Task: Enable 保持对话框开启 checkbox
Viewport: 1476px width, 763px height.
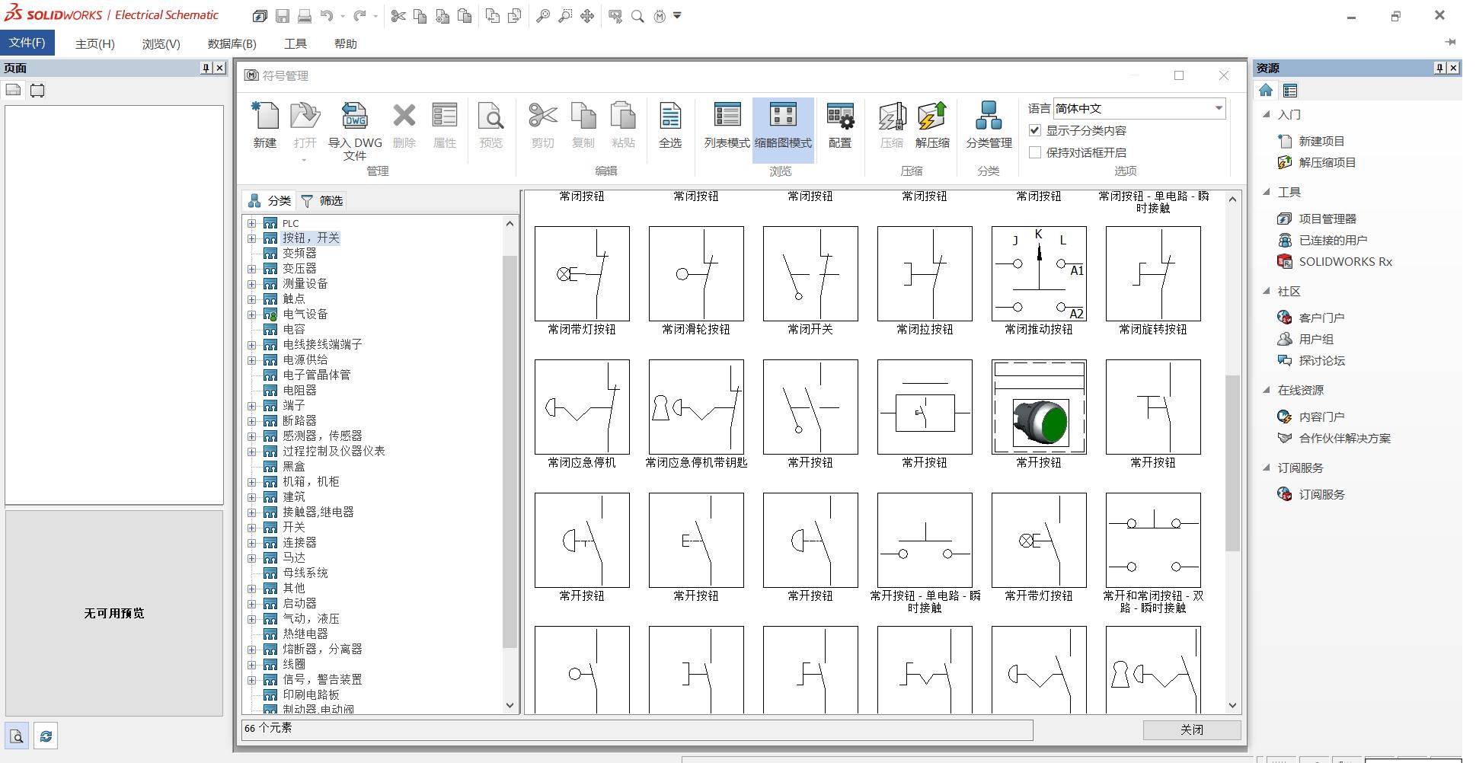Action: 1035,152
